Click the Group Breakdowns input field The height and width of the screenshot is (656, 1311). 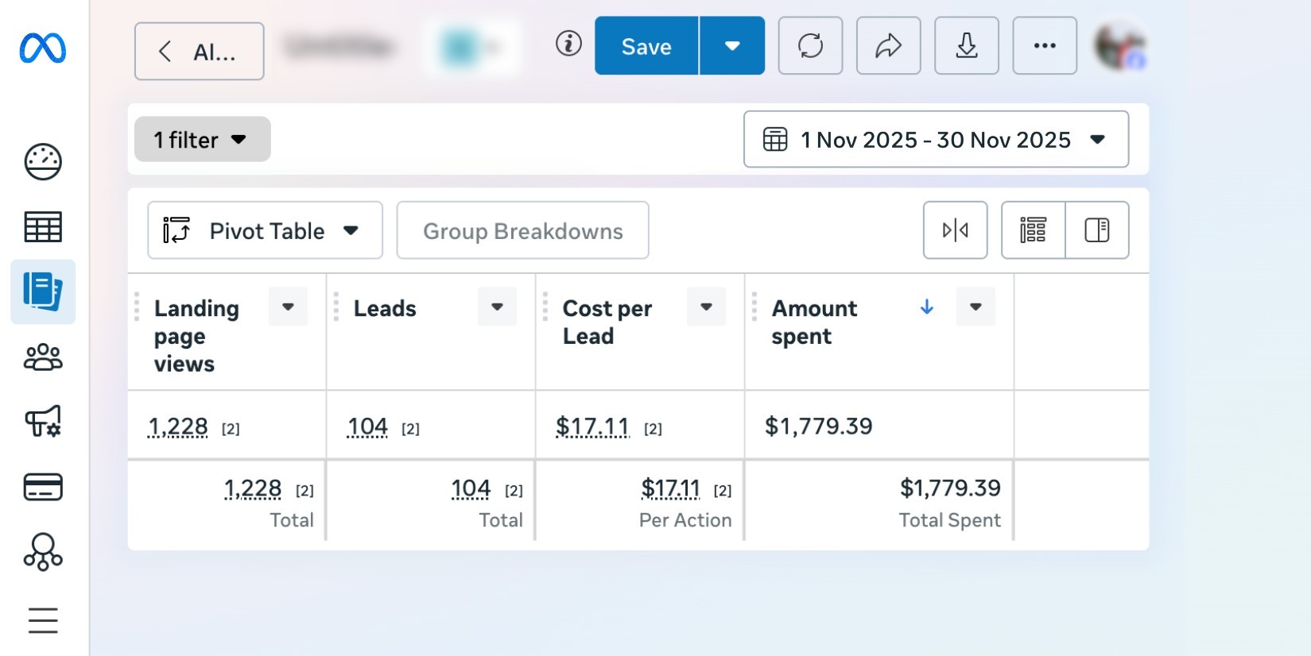[522, 231]
